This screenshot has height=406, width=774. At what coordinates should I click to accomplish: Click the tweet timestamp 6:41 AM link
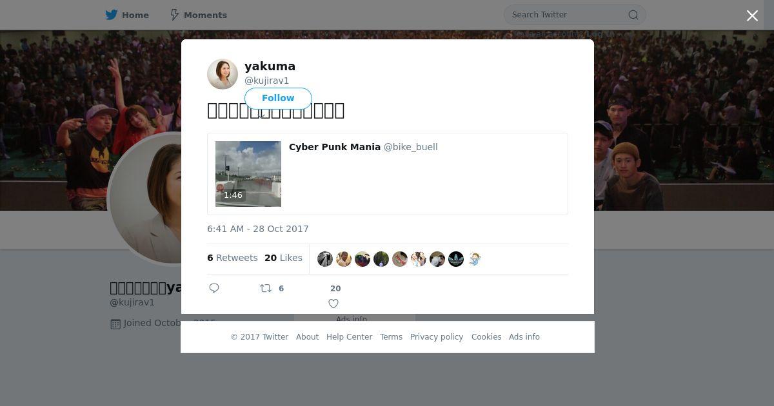pyautogui.click(x=258, y=229)
